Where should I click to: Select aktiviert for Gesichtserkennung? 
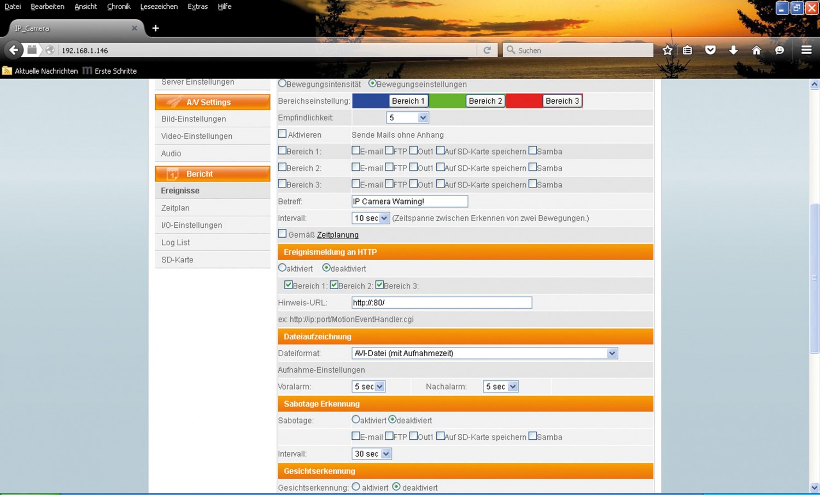[x=356, y=487]
